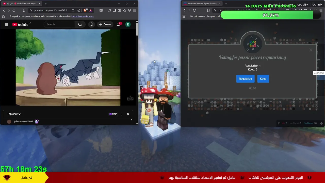Click the Regularize vote button
The height and width of the screenshot is (183, 325).
[245, 79]
